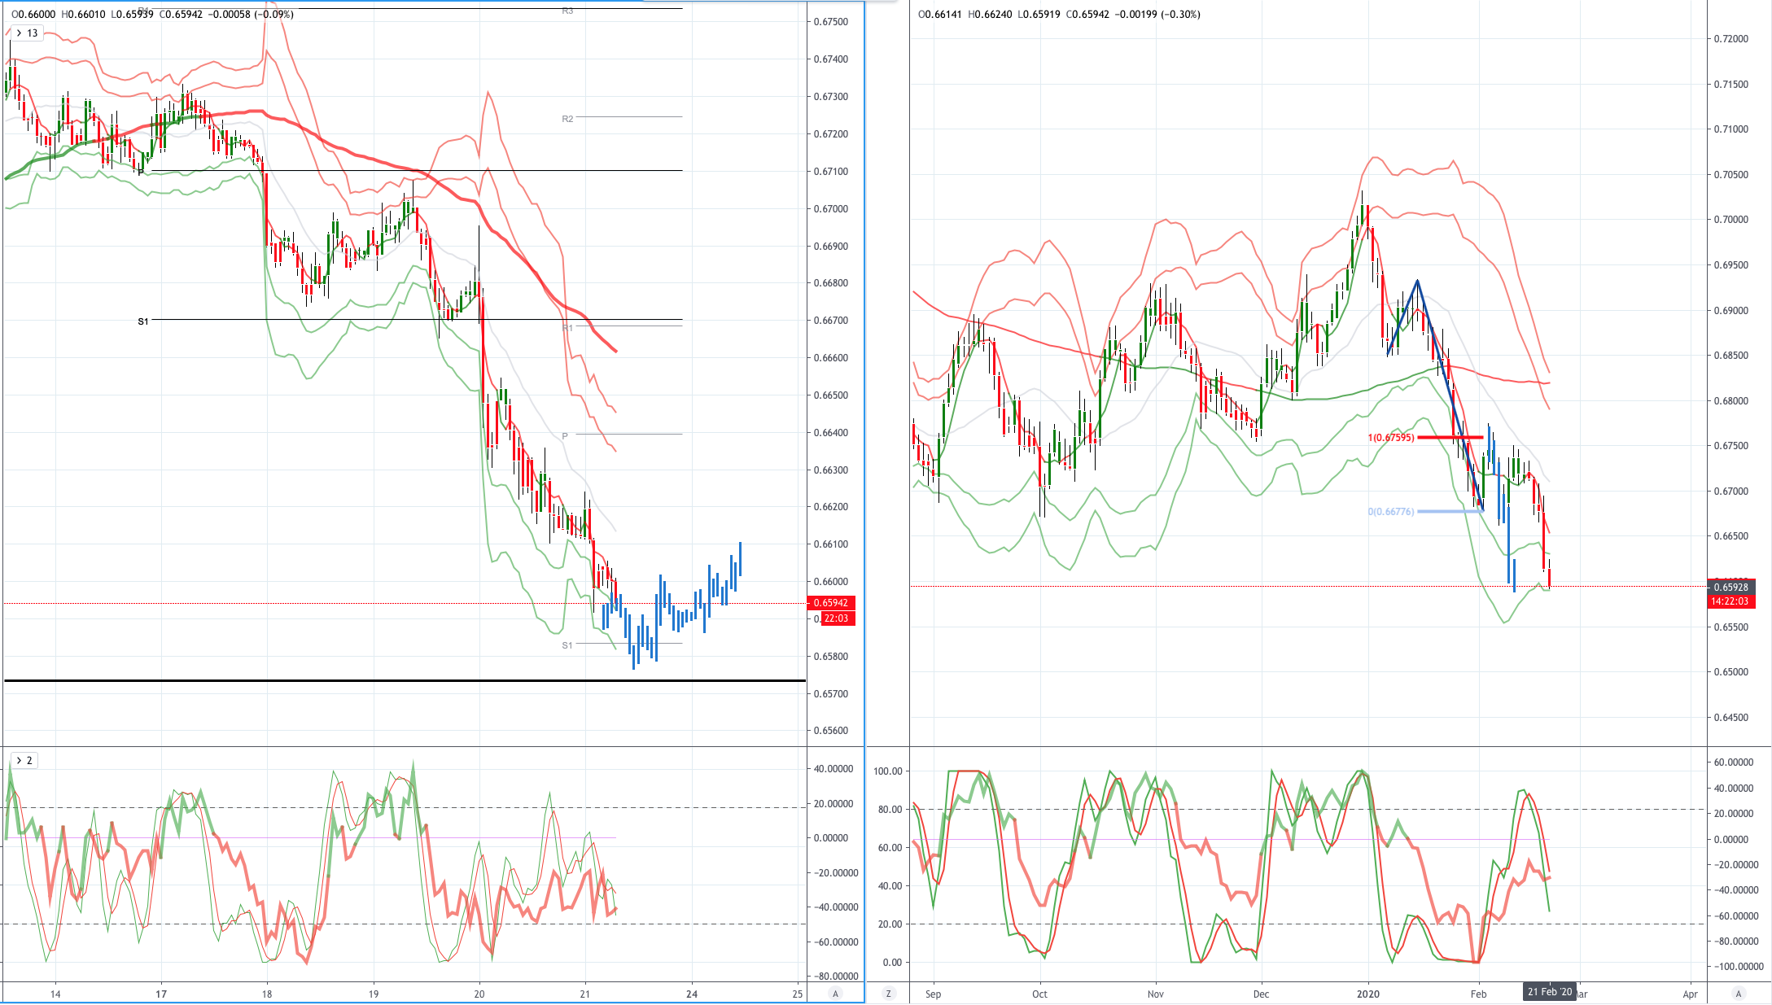
Task: Click the 0.66500 price on left chart axis
Action: coord(831,395)
